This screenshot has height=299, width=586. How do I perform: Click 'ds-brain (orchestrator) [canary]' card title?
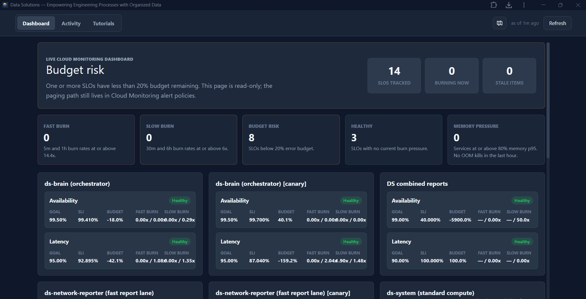(261, 184)
